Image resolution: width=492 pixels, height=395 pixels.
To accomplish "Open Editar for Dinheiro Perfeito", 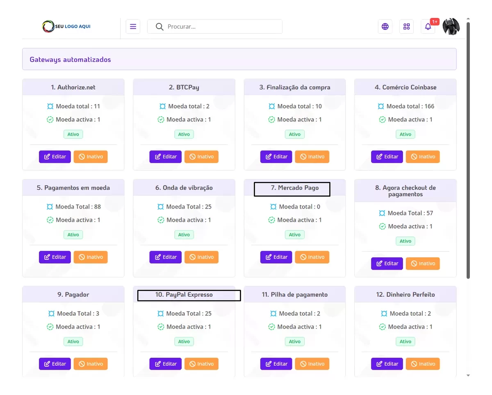I will (387, 363).
